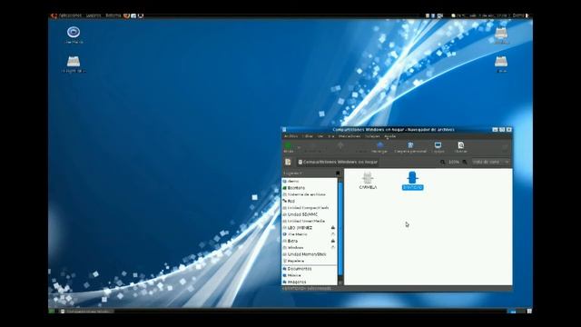Click the Buscar search toolbar icon

pos(460,147)
